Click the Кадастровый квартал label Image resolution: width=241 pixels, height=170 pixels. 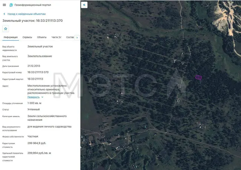point(13,79)
